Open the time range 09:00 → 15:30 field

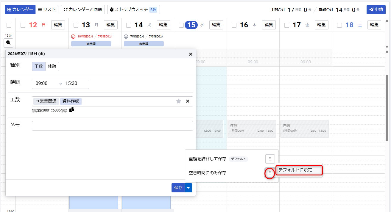click(x=60, y=84)
